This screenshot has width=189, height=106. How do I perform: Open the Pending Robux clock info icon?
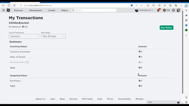coord(27,62)
